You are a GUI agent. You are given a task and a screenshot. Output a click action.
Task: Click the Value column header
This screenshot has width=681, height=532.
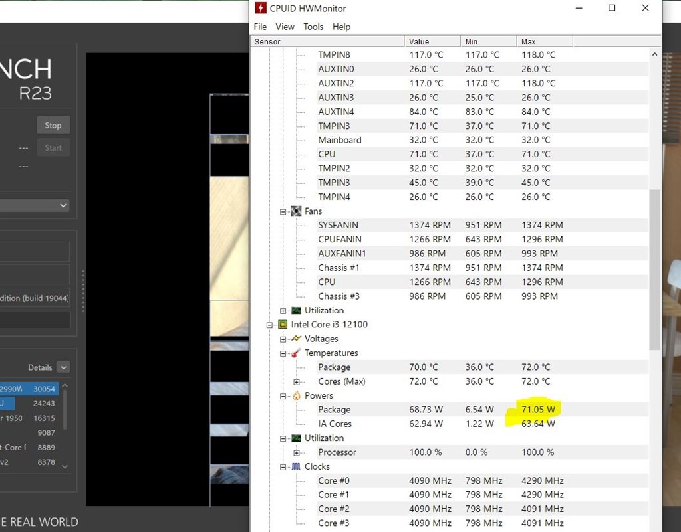click(432, 42)
